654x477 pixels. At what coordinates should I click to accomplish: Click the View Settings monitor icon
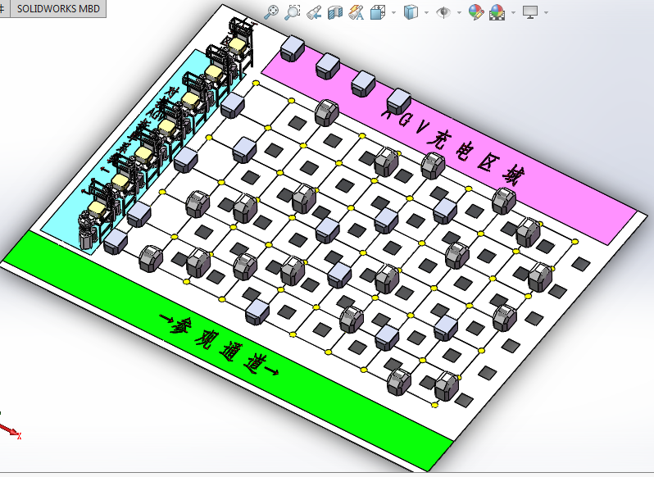pyautogui.click(x=530, y=12)
